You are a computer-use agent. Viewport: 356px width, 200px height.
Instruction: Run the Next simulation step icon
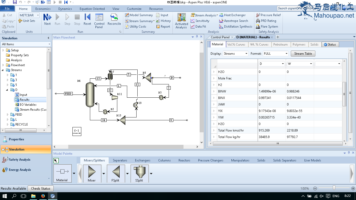[47, 20]
